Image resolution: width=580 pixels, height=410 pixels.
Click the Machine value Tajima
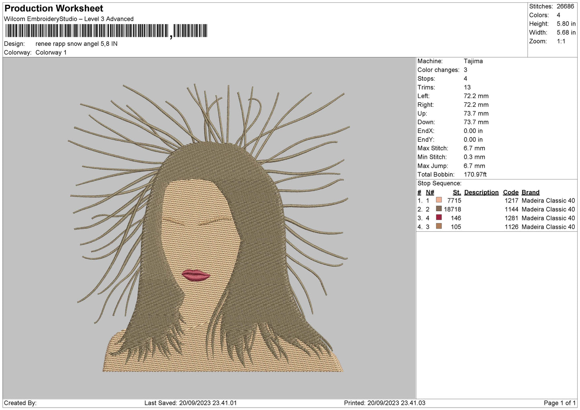click(473, 61)
